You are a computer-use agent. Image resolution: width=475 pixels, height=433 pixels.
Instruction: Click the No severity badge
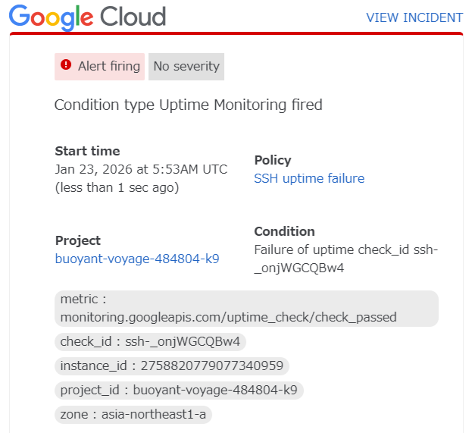186,66
